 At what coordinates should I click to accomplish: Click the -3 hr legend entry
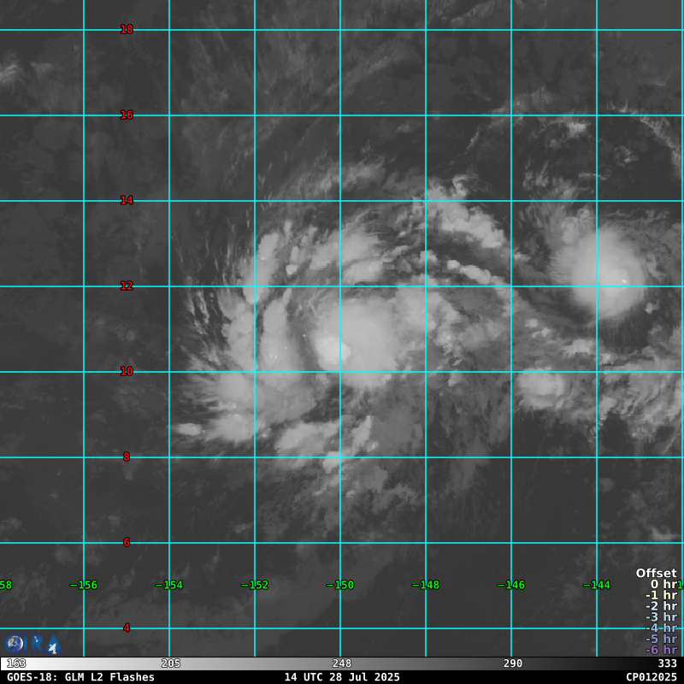point(661,617)
